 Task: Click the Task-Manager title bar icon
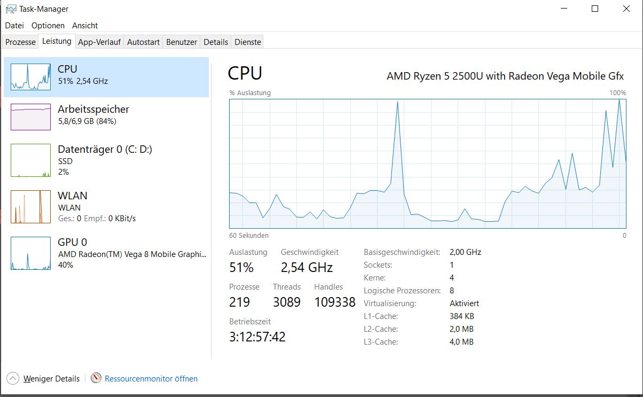click(10, 9)
